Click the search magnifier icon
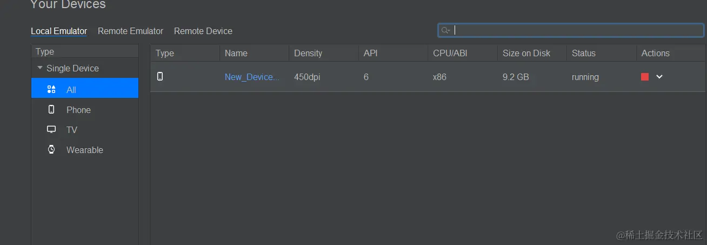707x245 pixels. pos(445,30)
